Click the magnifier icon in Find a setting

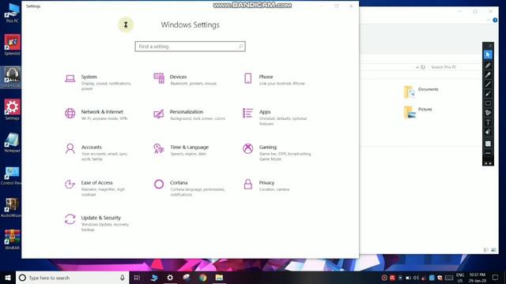pyautogui.click(x=240, y=47)
